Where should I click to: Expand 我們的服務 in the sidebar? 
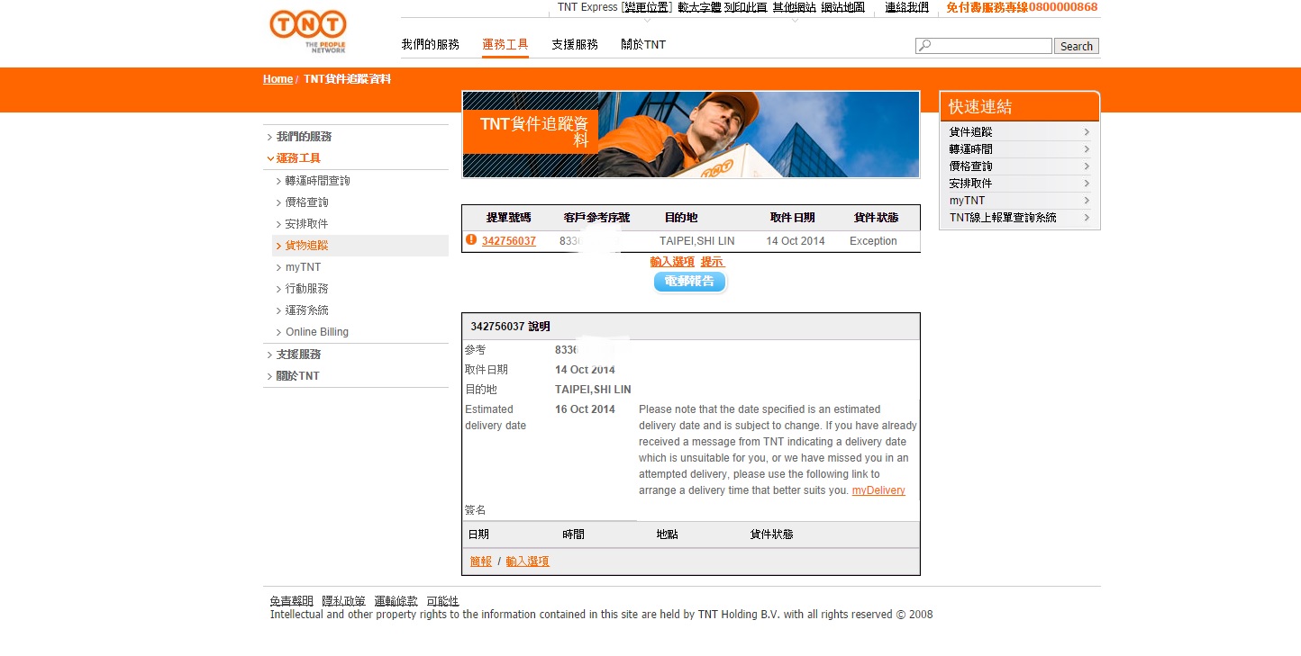coord(304,137)
